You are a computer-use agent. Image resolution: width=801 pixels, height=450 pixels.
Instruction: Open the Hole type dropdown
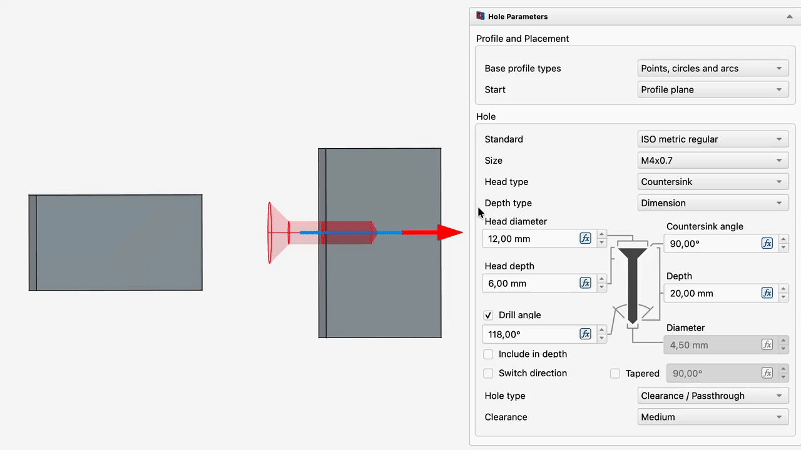(x=713, y=396)
